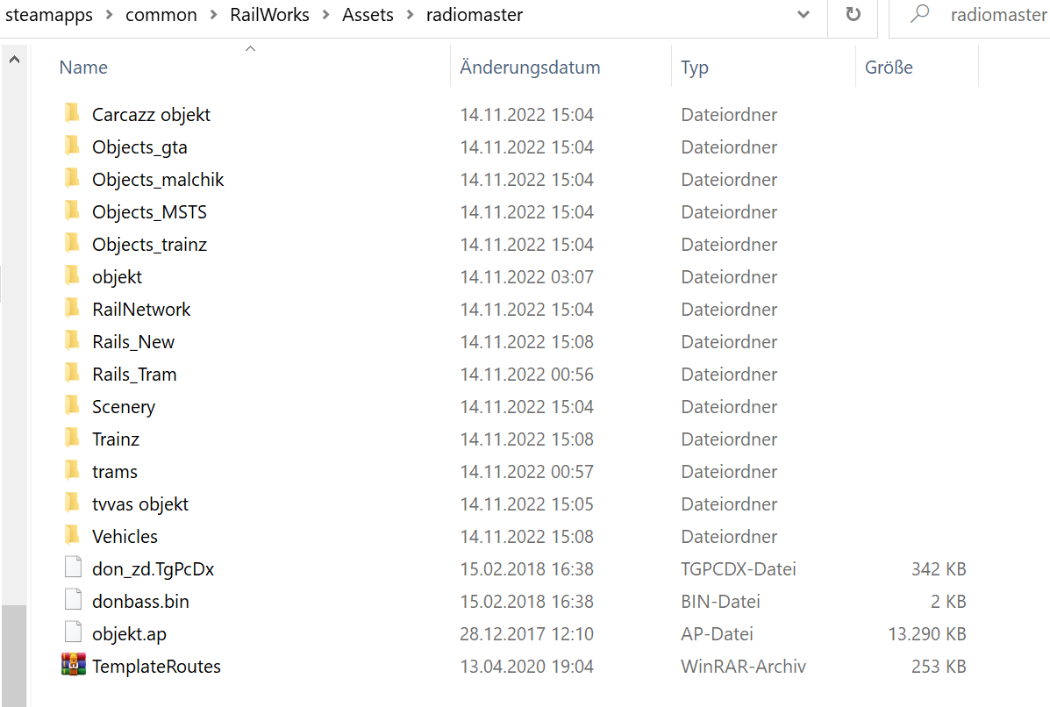Click the Scenery folder icon

pyautogui.click(x=73, y=406)
